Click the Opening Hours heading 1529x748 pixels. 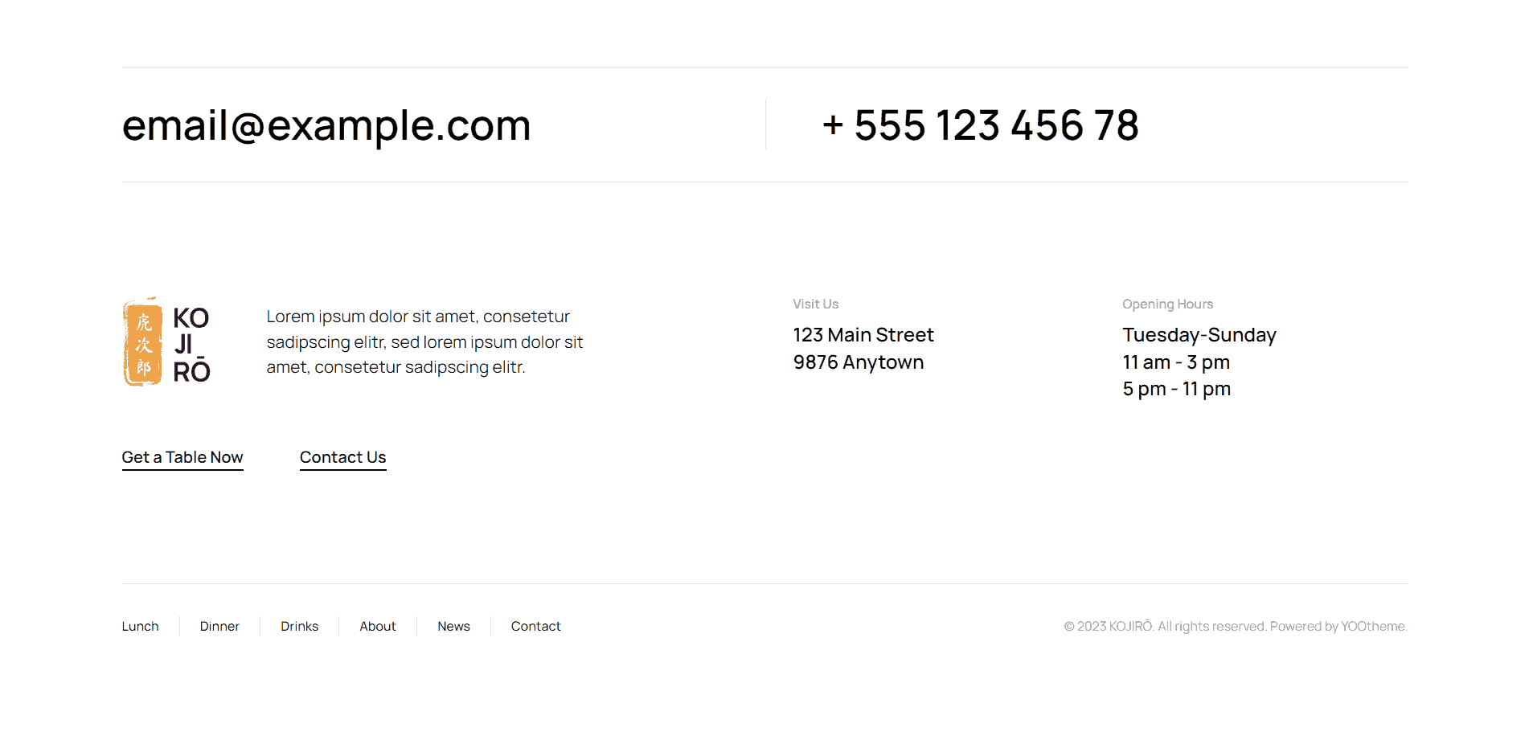[1167, 305]
